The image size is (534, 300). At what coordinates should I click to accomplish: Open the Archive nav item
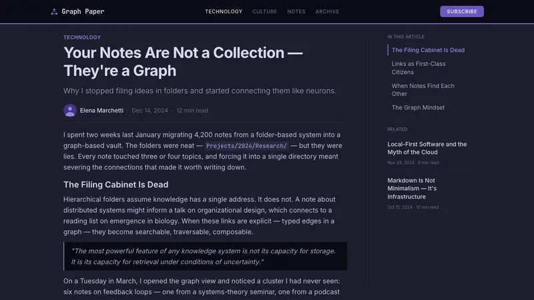[x=327, y=11]
